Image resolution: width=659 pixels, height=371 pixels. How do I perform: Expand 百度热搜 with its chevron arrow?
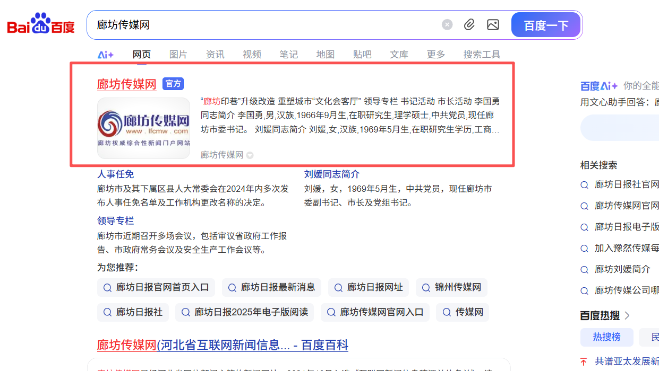[x=627, y=315]
